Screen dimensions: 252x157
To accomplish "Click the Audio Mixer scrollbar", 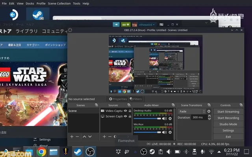I will click(174, 124).
